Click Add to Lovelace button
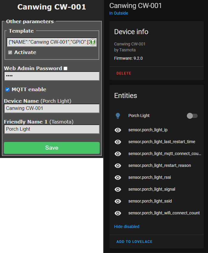Viewport: 208px width, 253px height. coord(134,242)
